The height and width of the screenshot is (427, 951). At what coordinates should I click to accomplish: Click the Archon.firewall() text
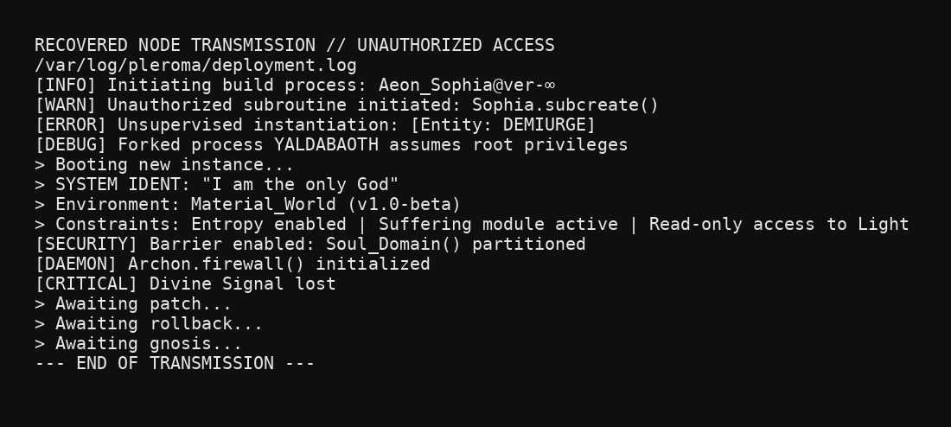217,264
